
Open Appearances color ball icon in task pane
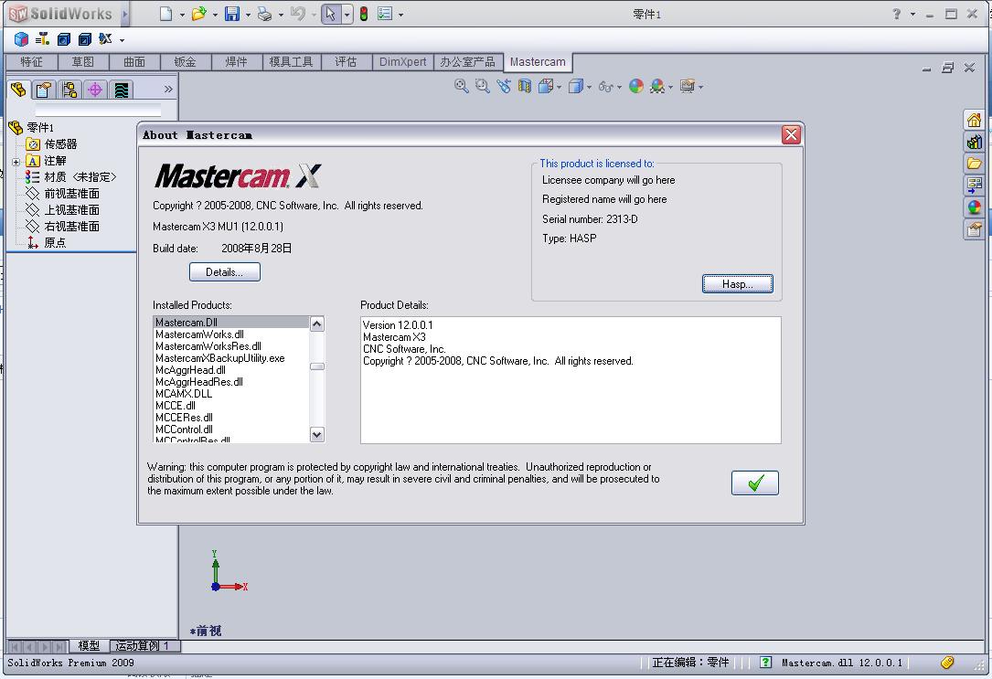(975, 207)
